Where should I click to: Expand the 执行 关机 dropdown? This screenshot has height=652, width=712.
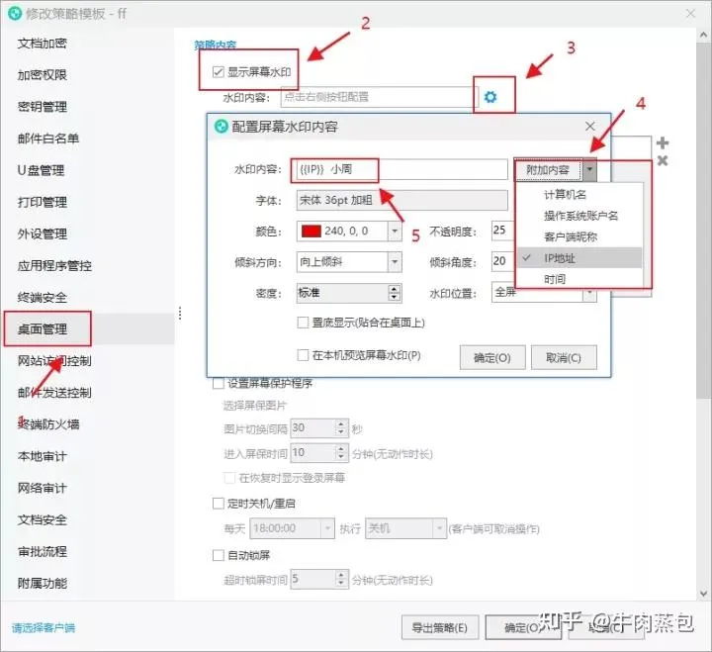(439, 528)
